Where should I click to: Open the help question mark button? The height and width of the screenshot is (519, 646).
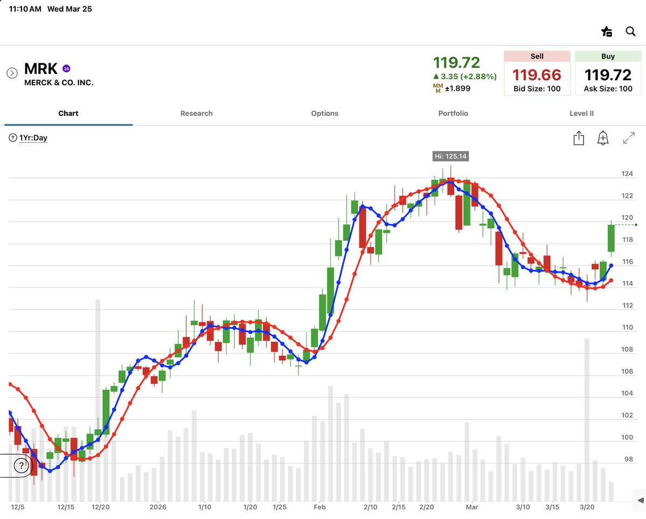click(x=20, y=466)
